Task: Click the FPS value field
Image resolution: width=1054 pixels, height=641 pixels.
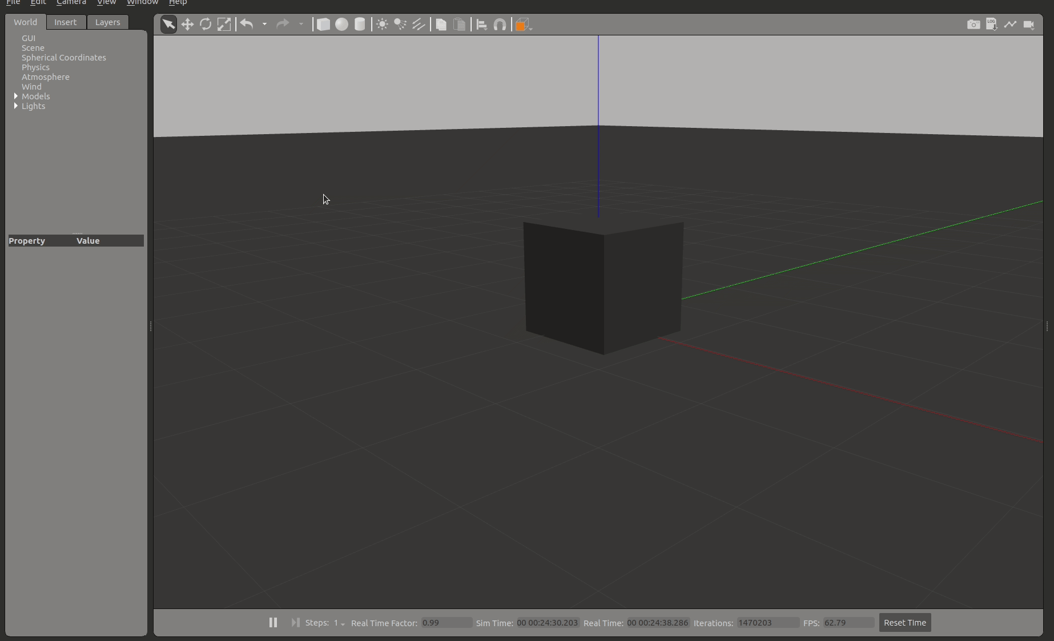Action: click(848, 623)
